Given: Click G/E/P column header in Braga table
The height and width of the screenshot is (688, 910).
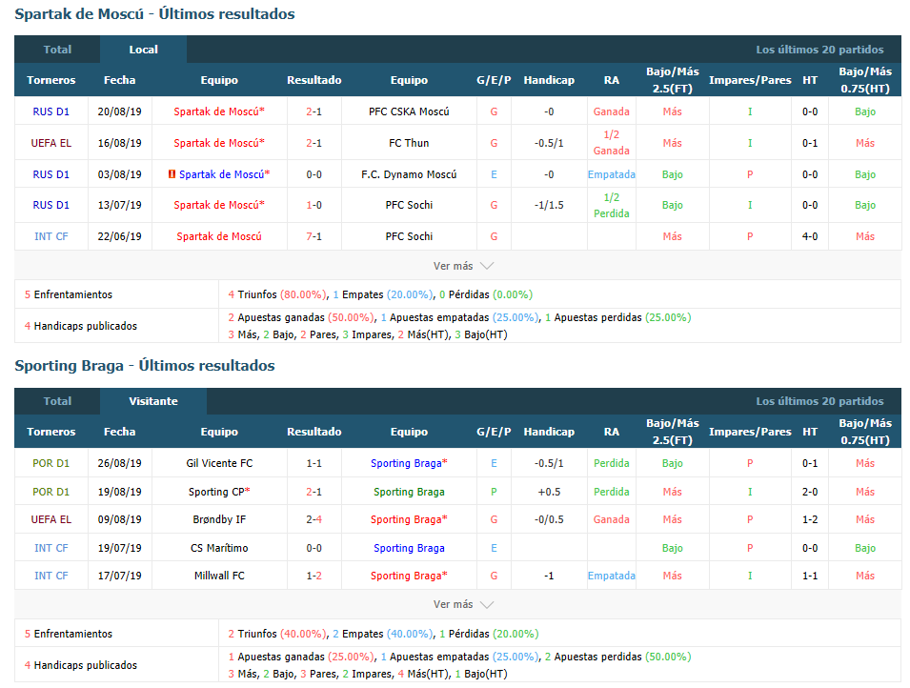Looking at the screenshot, I should (494, 432).
